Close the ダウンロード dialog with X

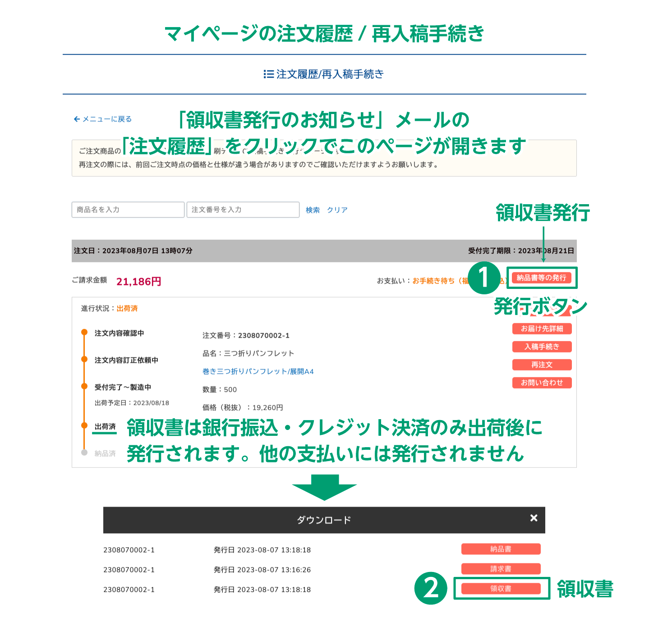coord(534,518)
